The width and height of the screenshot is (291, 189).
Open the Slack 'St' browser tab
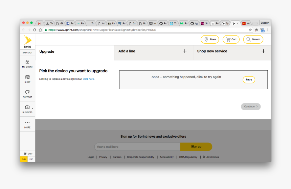pos(204,23)
